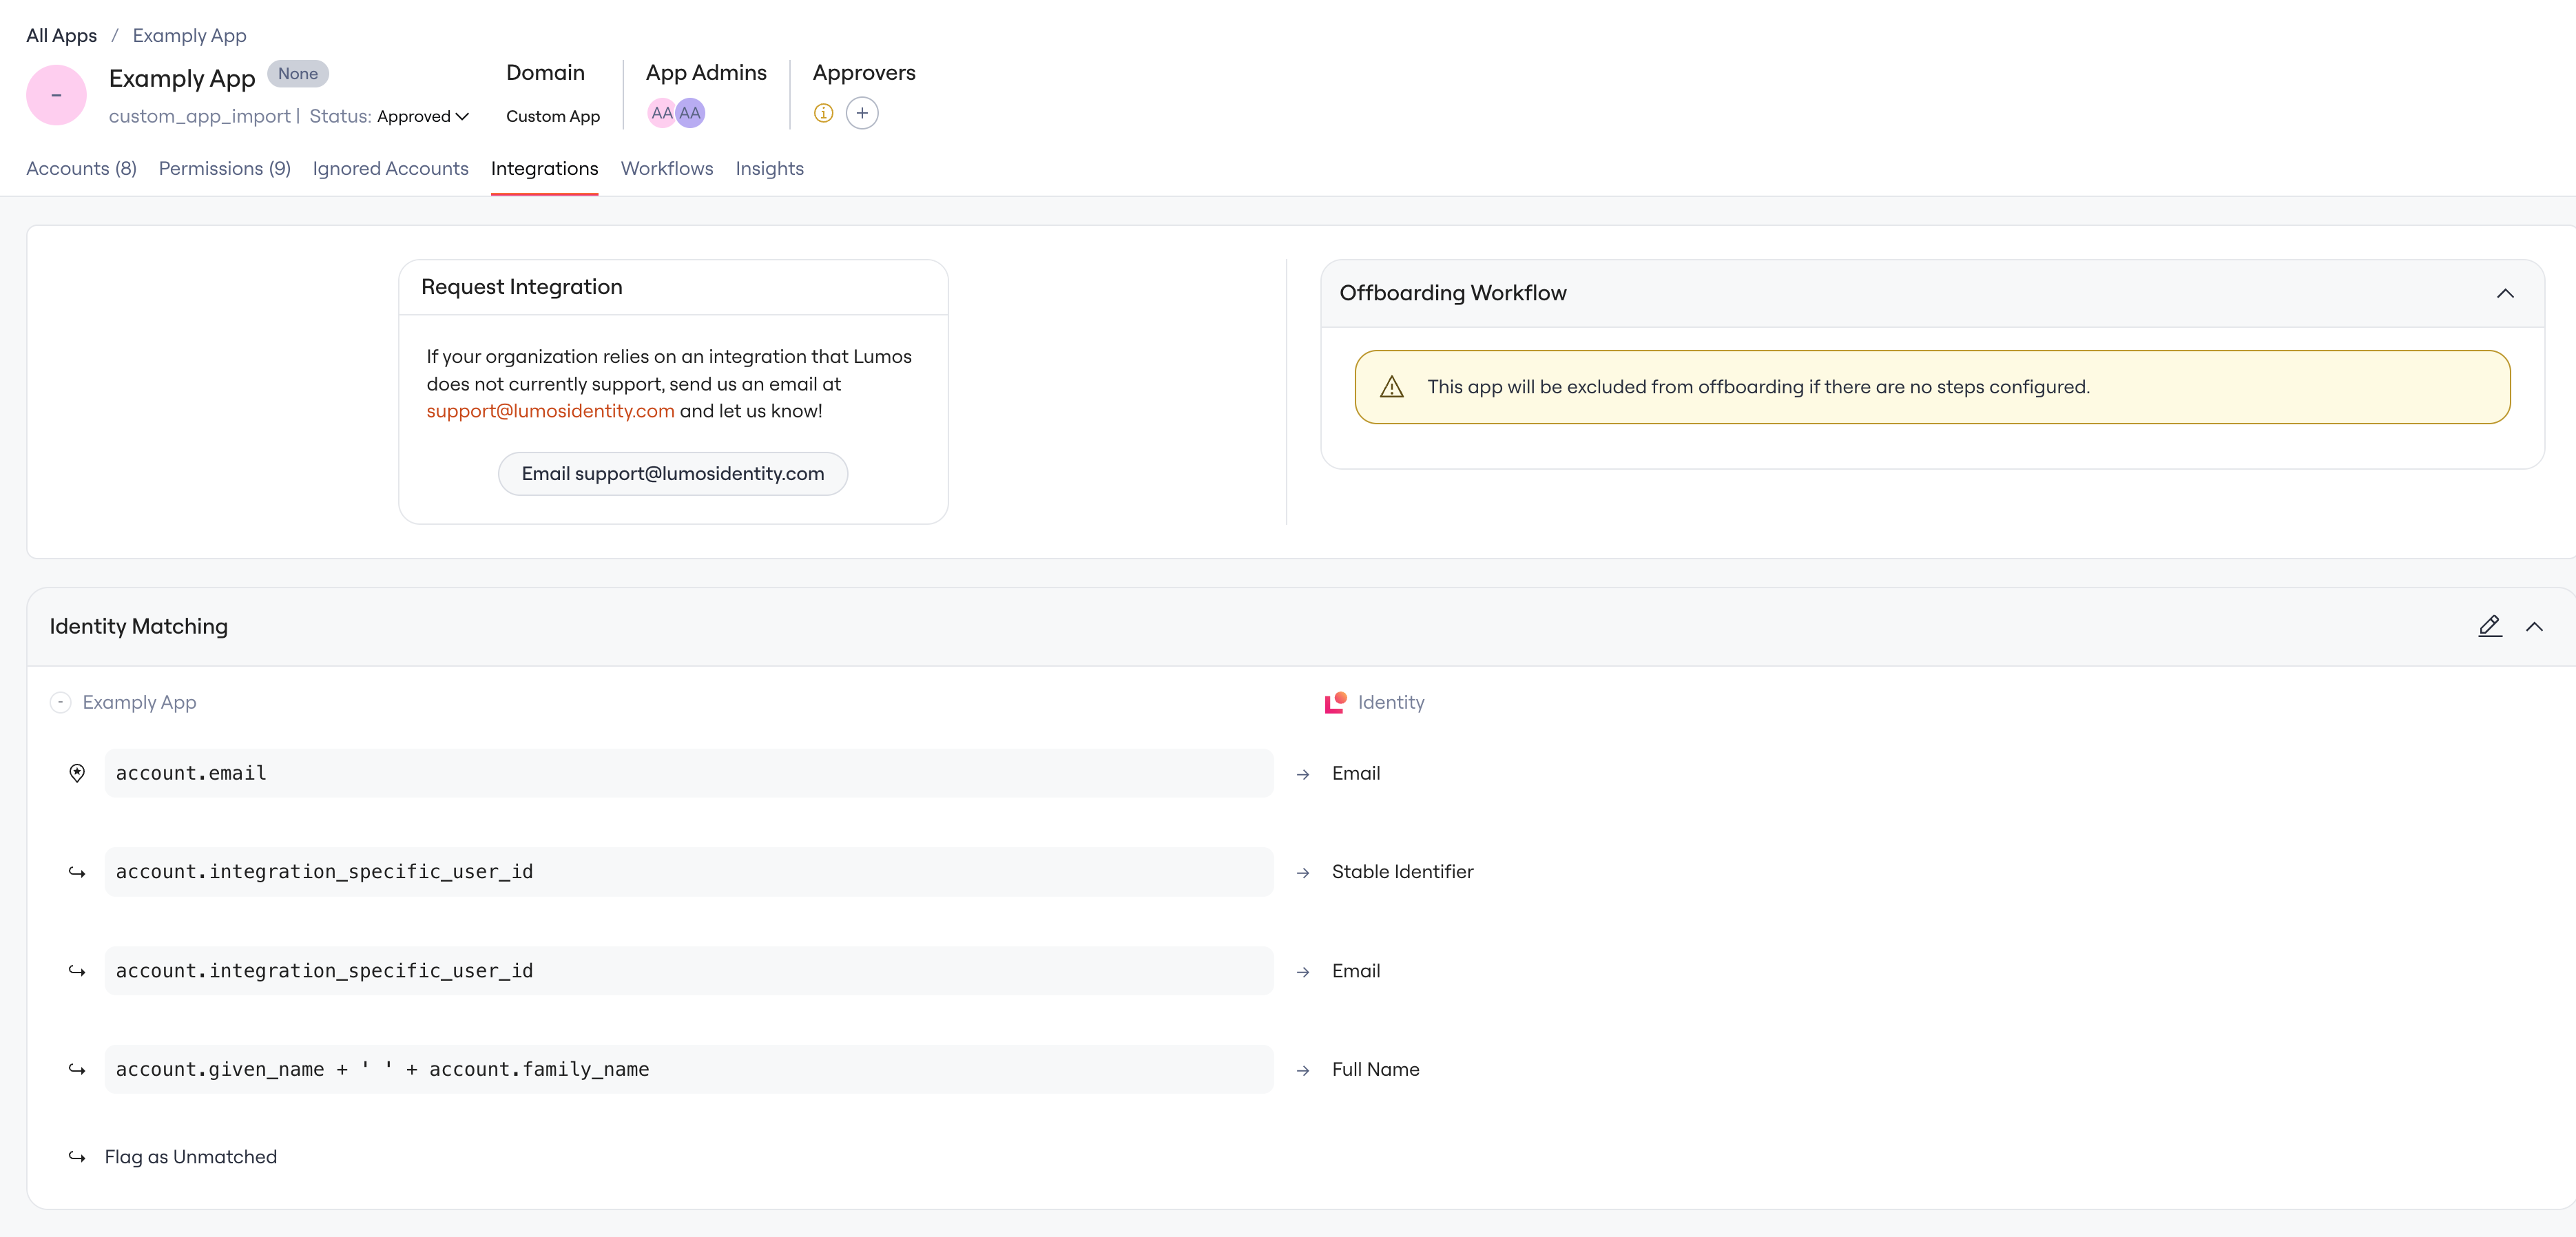
Task: Click the given_name family_name expression field
Action: (x=688, y=1069)
